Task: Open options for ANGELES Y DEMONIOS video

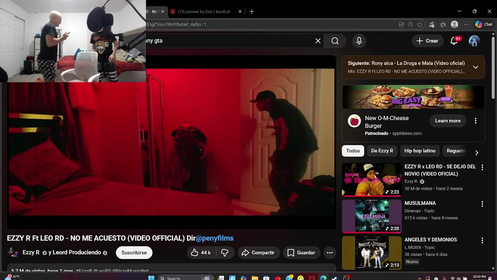Action: tap(482, 240)
